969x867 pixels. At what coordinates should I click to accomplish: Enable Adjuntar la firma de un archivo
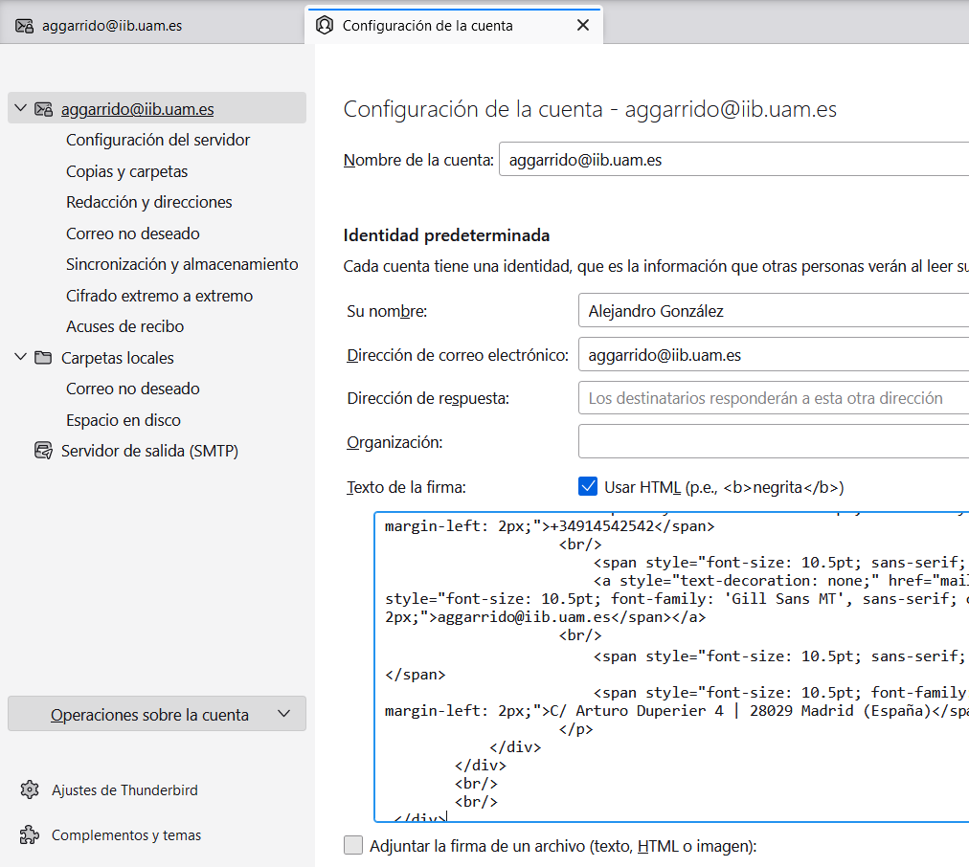click(354, 846)
